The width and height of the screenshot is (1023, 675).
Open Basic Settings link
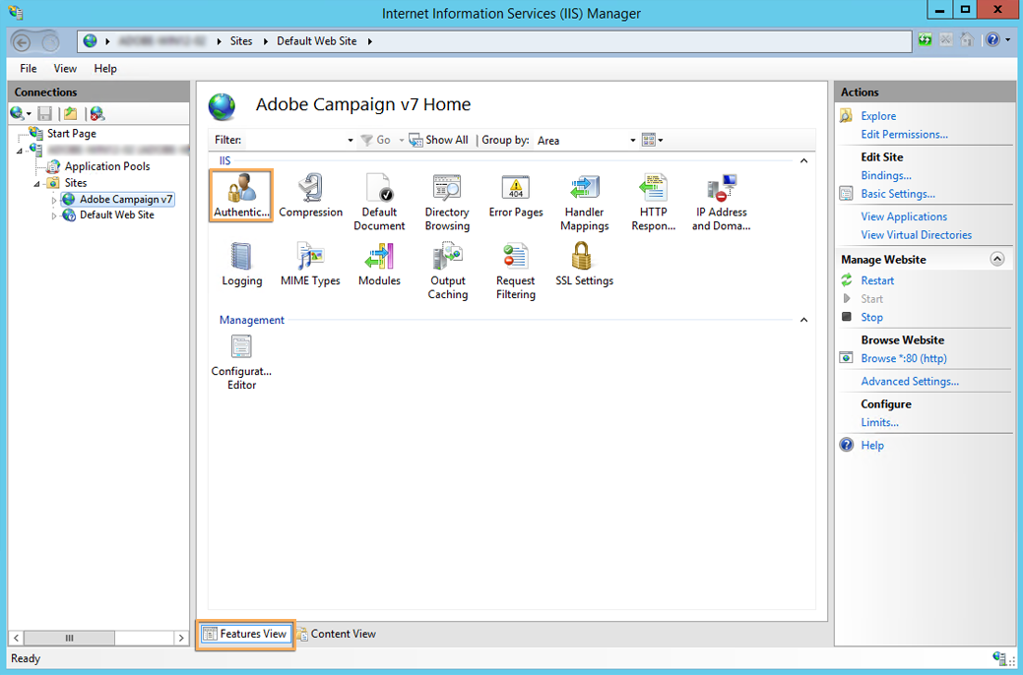point(897,194)
